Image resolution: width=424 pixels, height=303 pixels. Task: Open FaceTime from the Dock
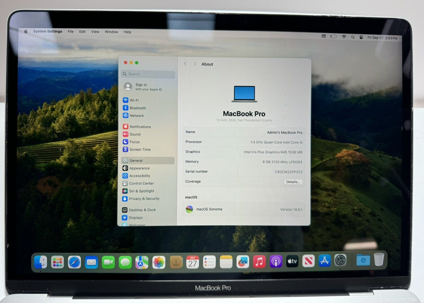[108, 262]
